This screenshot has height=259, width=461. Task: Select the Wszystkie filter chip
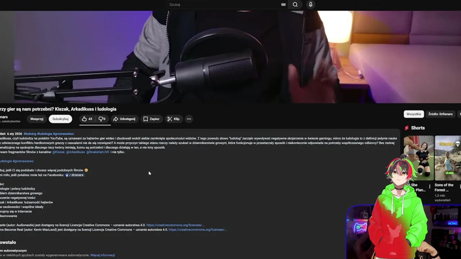413,114
